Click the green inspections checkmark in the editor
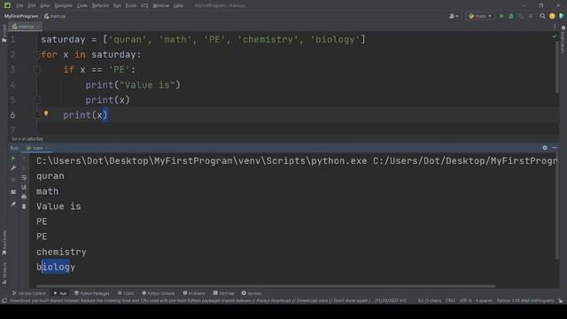Viewport: 567px width, 319px height. [555, 37]
